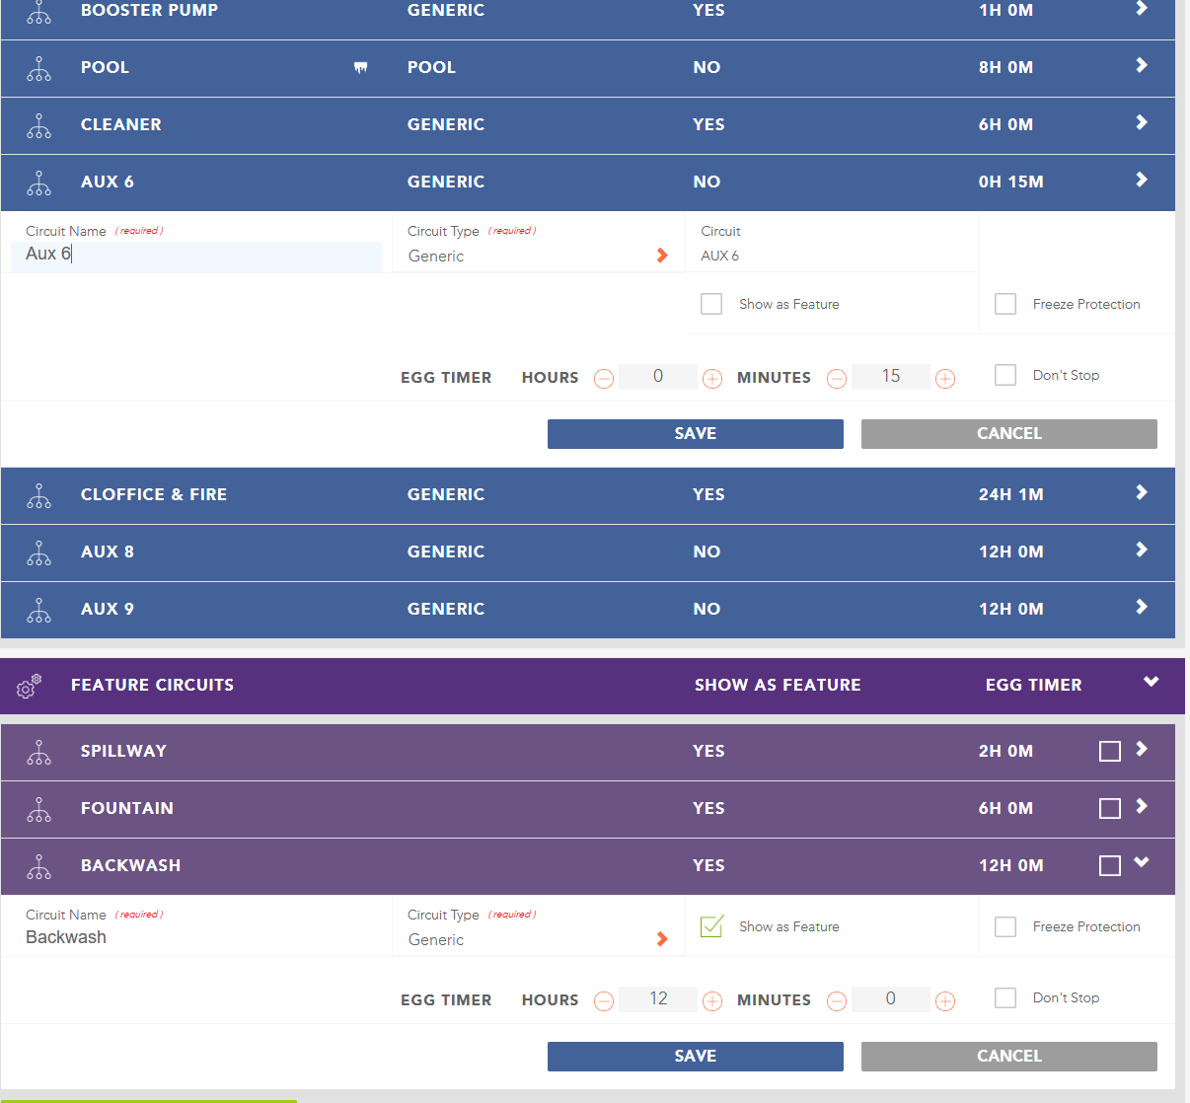Screen dimensions: 1190x1103
Task: Click the SPILLWAY circuit name
Action: (123, 751)
